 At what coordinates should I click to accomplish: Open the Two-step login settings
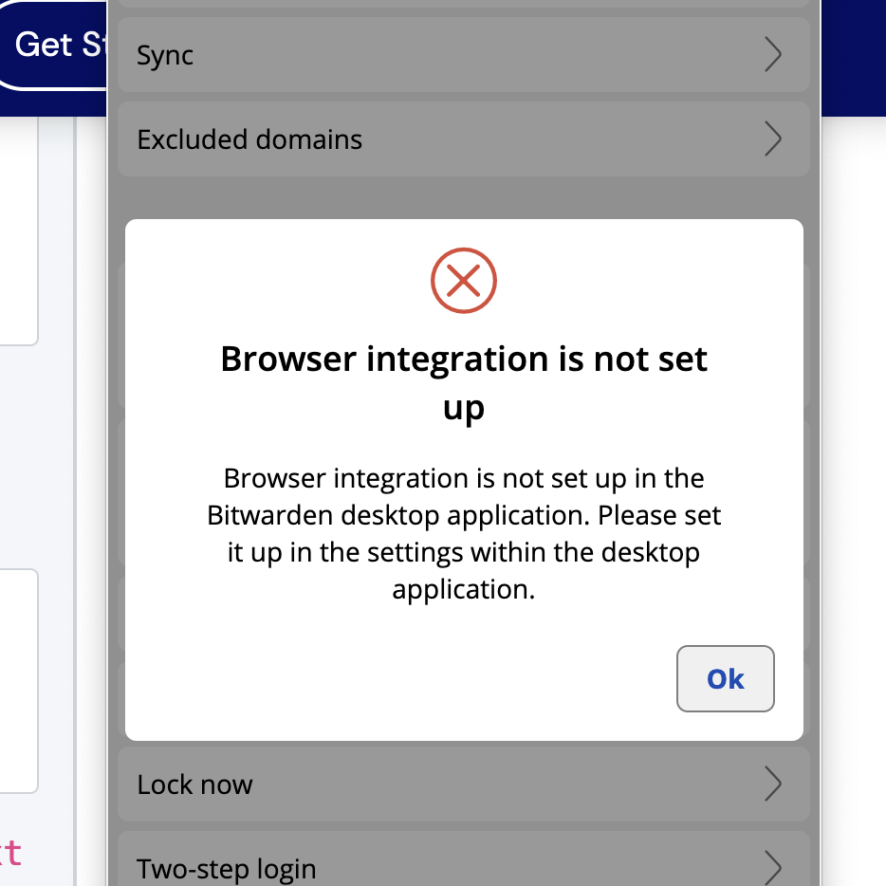tap(379, 866)
